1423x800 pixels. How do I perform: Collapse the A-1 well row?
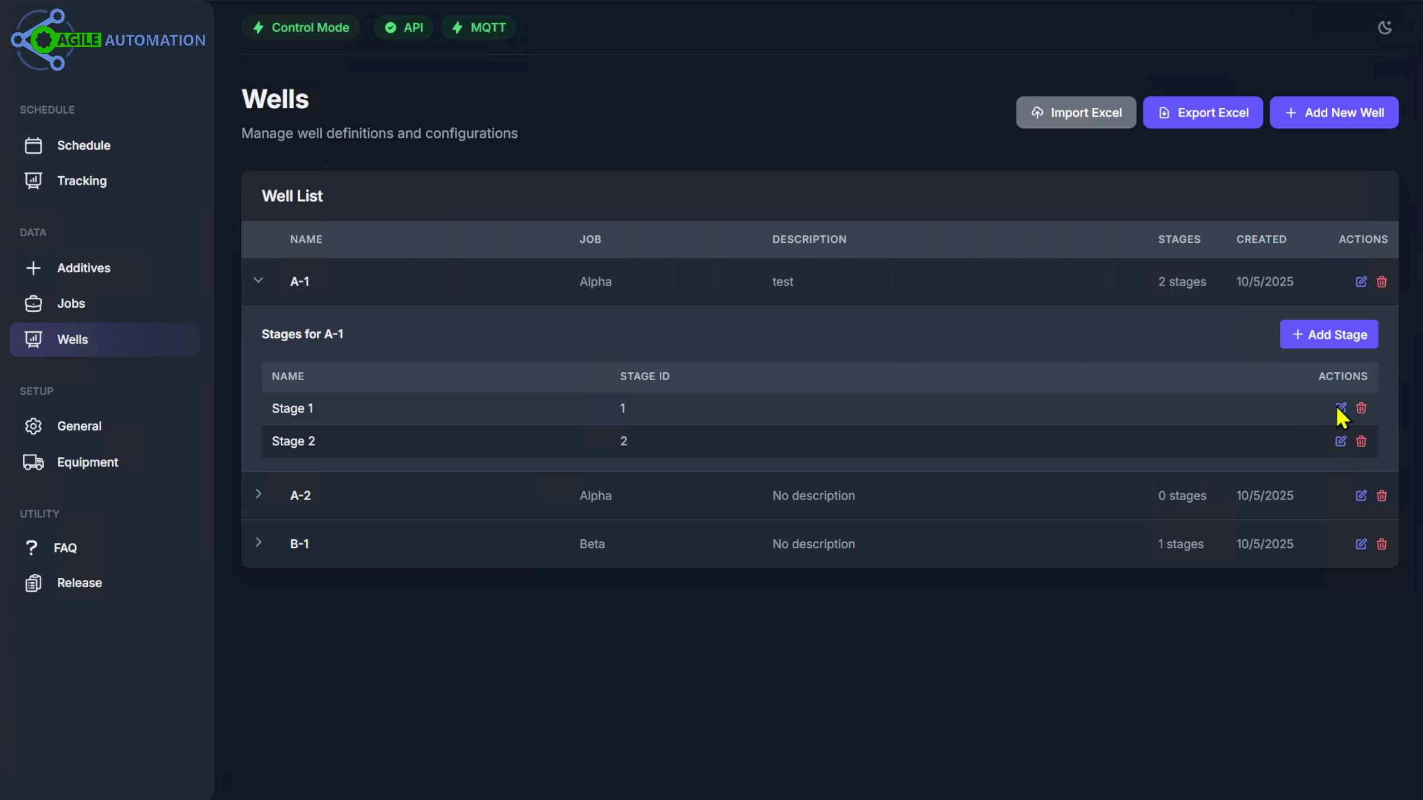[x=258, y=281]
